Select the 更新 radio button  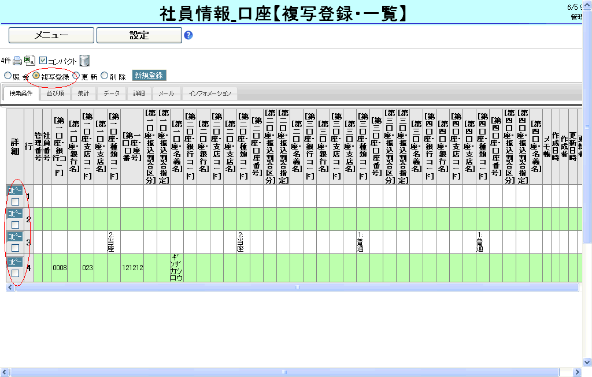click(76, 76)
